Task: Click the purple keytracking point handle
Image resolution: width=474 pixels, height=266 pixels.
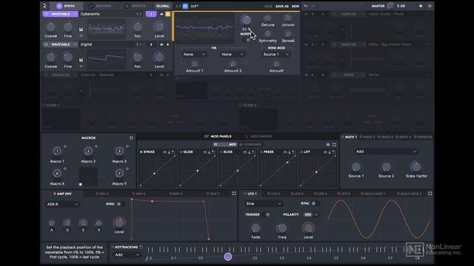Action: tap(228, 256)
